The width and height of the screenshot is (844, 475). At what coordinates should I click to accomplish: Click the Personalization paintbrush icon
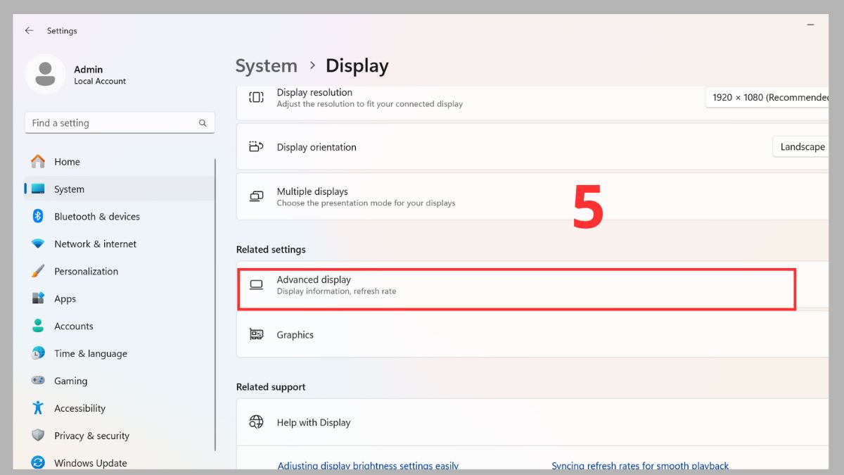point(38,271)
